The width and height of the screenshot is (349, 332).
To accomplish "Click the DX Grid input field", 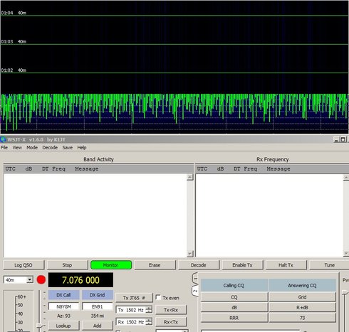I will (98, 306).
